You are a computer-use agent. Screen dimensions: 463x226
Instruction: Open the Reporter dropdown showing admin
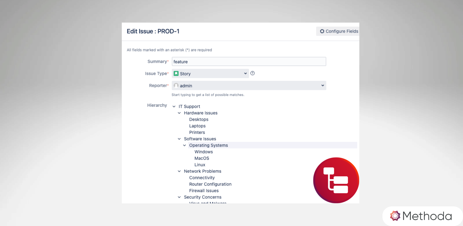point(249,86)
